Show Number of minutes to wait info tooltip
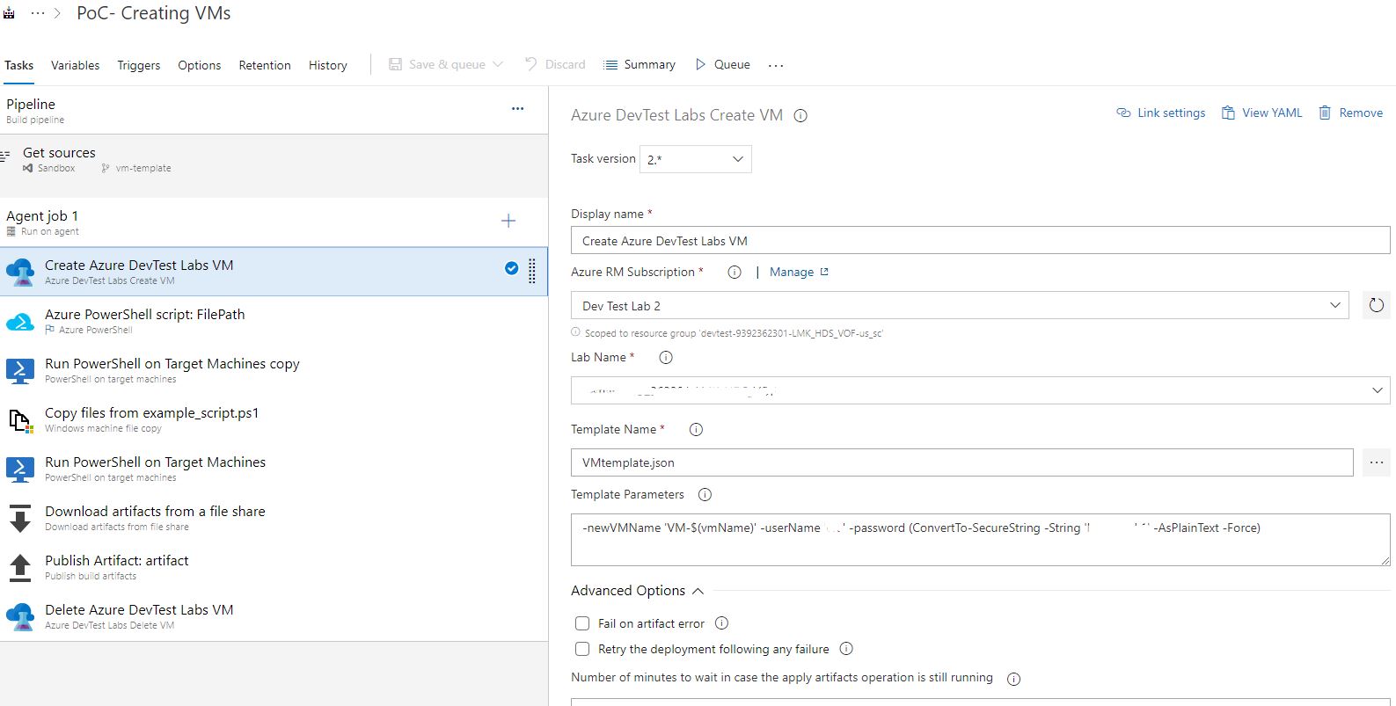 [1013, 679]
